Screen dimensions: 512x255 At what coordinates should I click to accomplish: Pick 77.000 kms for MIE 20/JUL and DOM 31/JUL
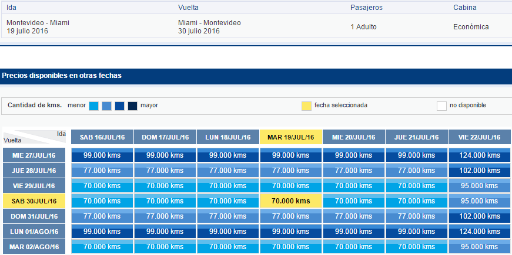click(x=354, y=216)
